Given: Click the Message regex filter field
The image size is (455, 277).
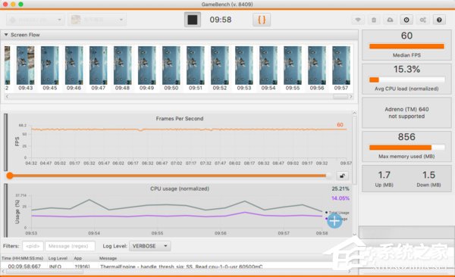Looking at the screenshot, I should click(x=70, y=246).
